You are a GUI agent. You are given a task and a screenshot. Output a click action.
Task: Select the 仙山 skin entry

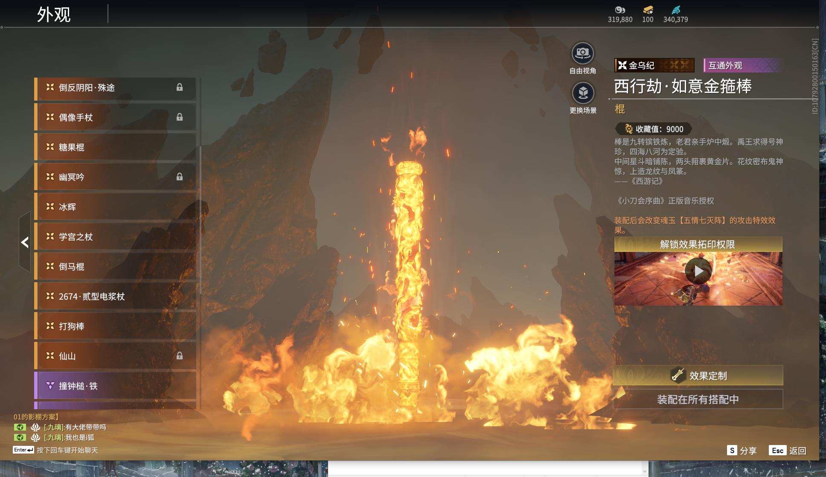coord(115,356)
